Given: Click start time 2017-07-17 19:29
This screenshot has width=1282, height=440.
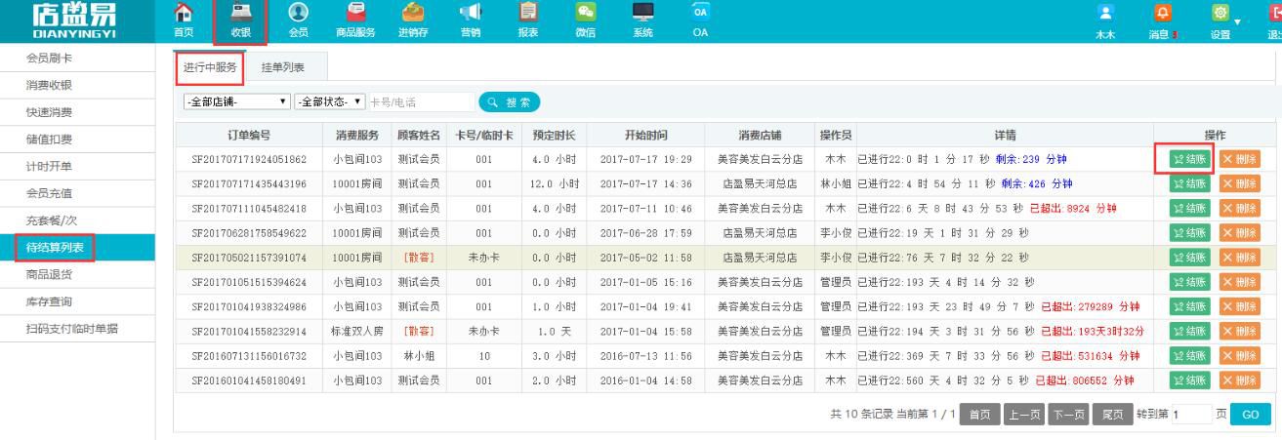Looking at the screenshot, I should (x=646, y=159).
